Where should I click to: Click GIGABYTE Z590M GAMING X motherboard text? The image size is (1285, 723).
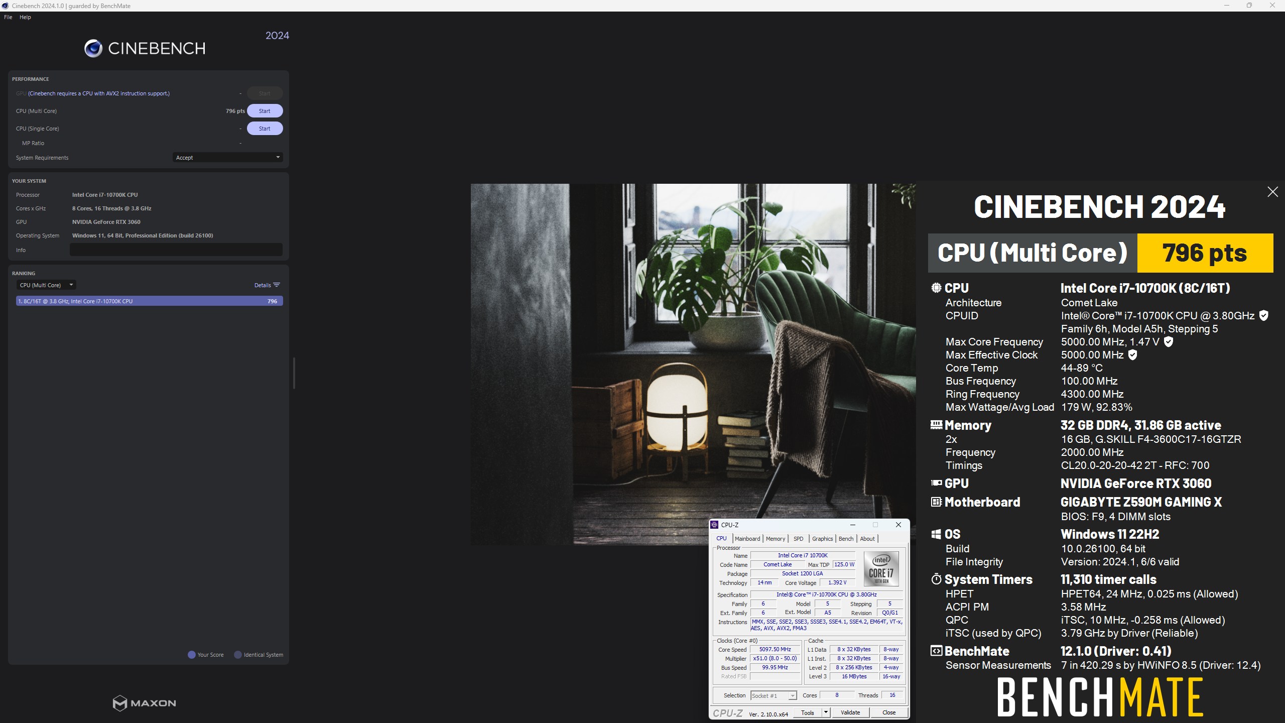(x=1141, y=502)
